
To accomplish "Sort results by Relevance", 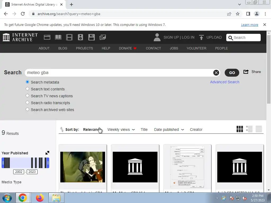I will tap(92, 130).
